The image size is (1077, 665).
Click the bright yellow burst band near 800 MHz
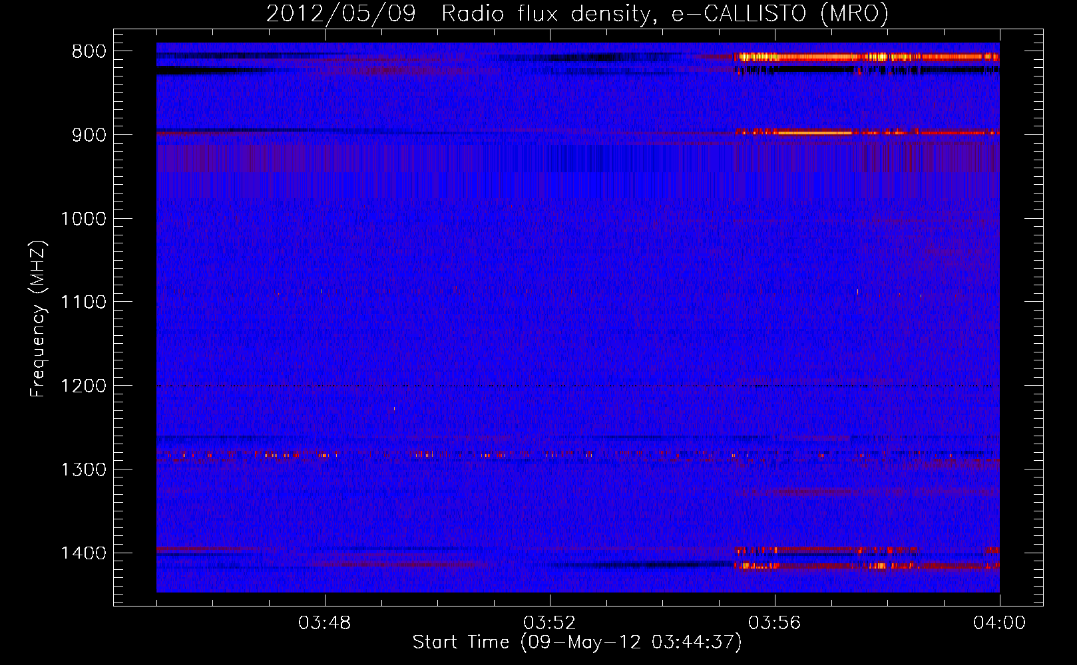(867, 57)
